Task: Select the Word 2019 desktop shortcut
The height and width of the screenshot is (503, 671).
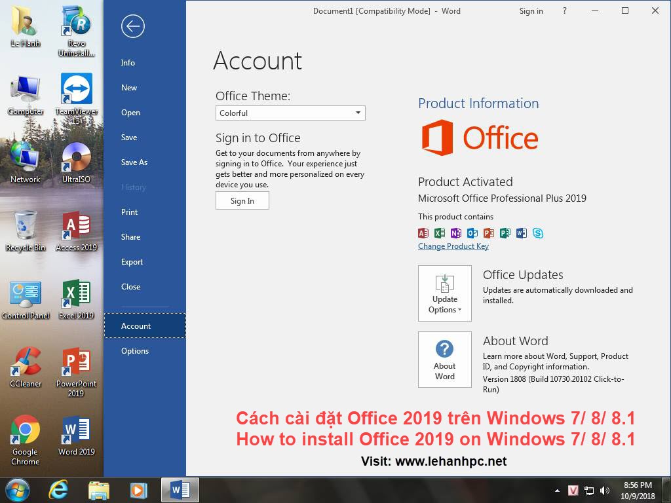Action: (76, 436)
